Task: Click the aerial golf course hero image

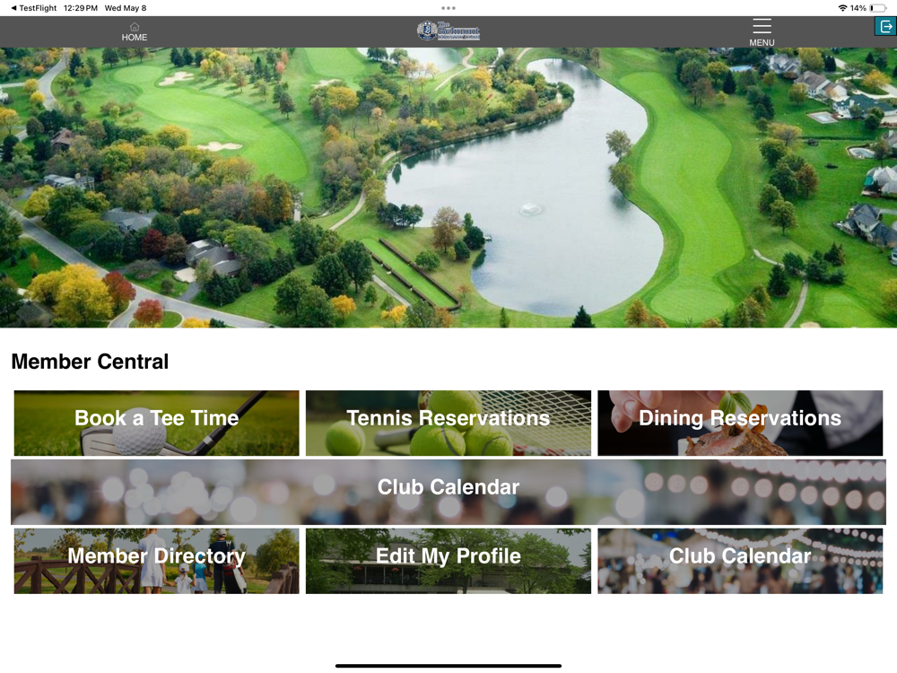Action: click(448, 188)
